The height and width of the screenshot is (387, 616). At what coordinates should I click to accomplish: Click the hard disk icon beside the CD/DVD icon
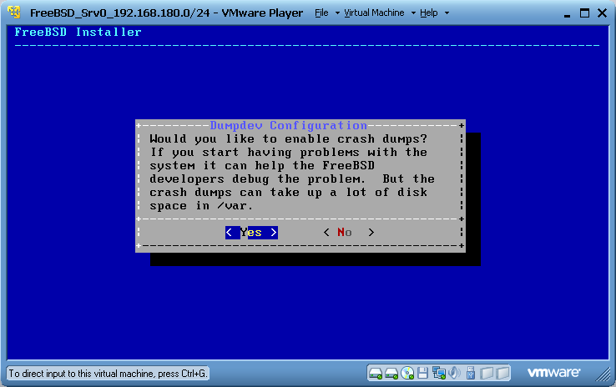click(x=391, y=373)
